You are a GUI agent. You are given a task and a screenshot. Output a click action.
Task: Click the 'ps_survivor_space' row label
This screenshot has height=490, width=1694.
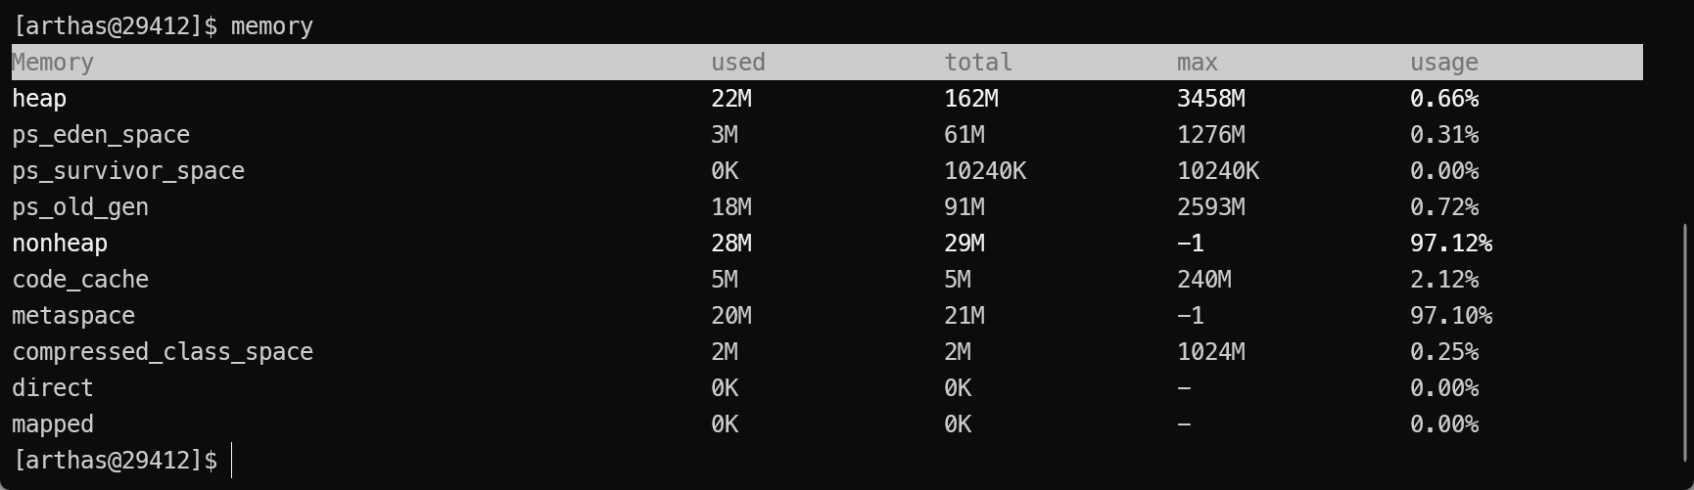(128, 171)
